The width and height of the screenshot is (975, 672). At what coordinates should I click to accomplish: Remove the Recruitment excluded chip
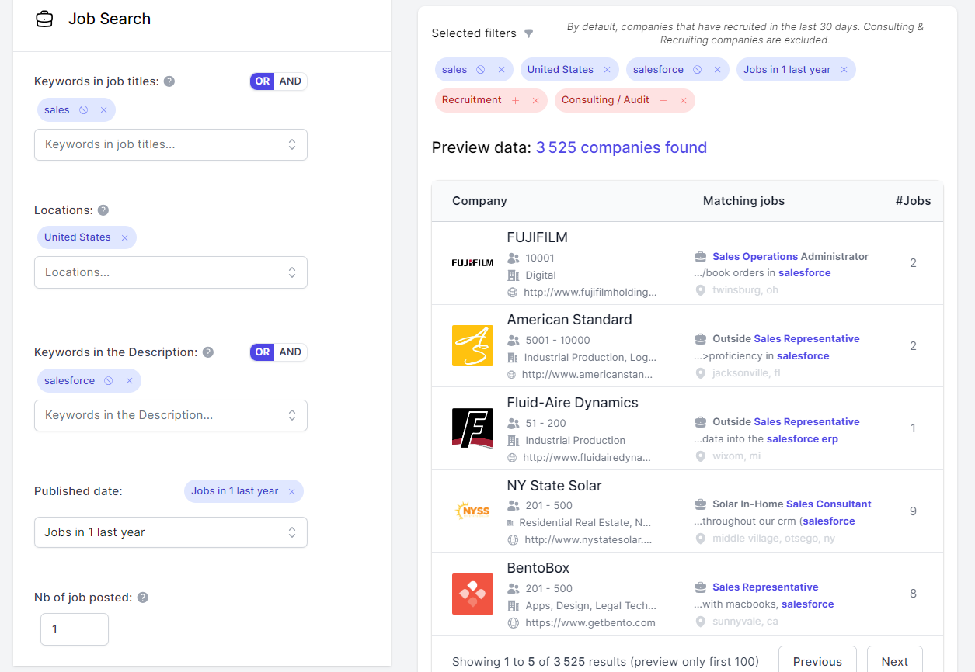tap(535, 100)
